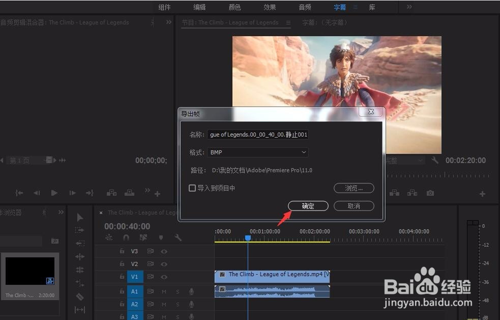Target the V1 video track header

[x=135, y=277]
